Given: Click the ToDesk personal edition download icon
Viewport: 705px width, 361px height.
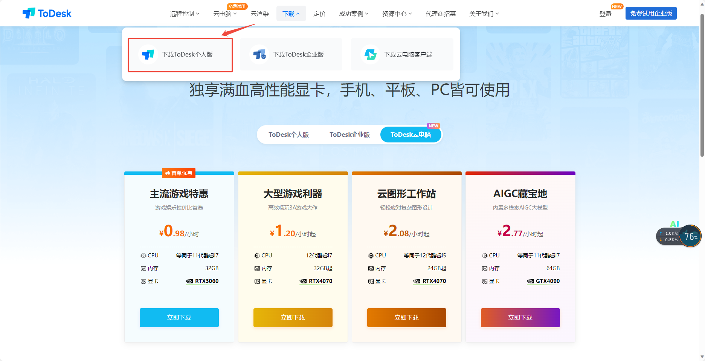Looking at the screenshot, I should (148, 55).
